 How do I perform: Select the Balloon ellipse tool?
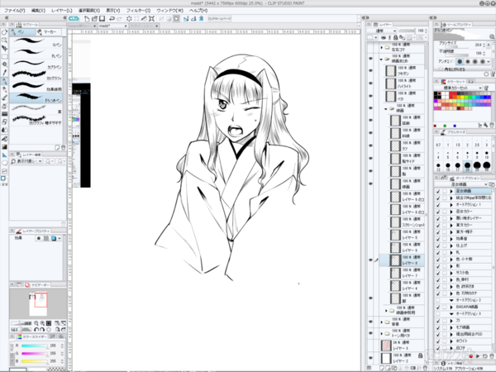pos(4,163)
